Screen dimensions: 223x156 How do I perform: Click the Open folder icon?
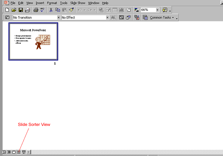click(14, 10)
